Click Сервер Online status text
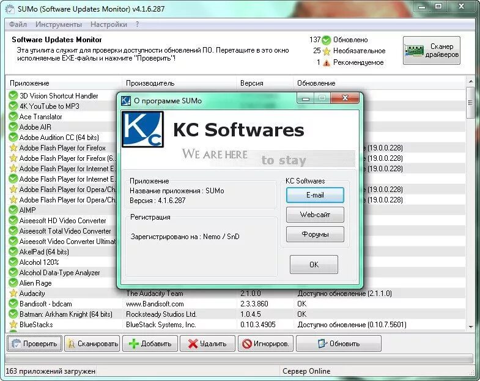The height and width of the screenshot is (381, 480). click(x=306, y=371)
